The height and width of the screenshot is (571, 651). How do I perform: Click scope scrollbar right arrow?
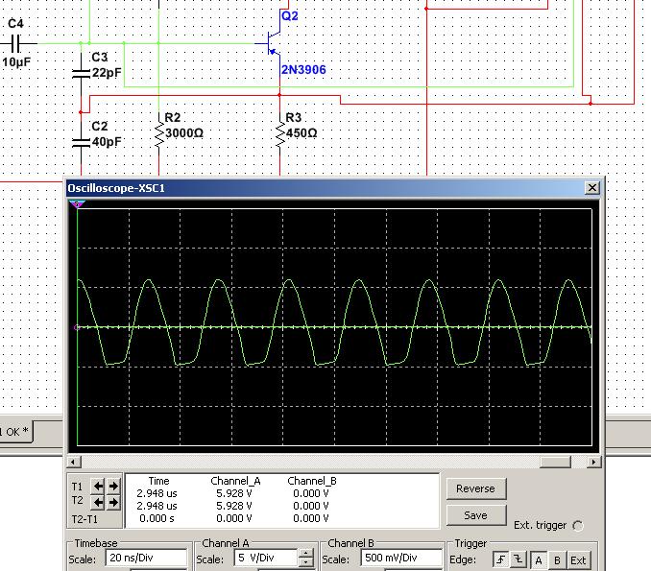click(593, 462)
